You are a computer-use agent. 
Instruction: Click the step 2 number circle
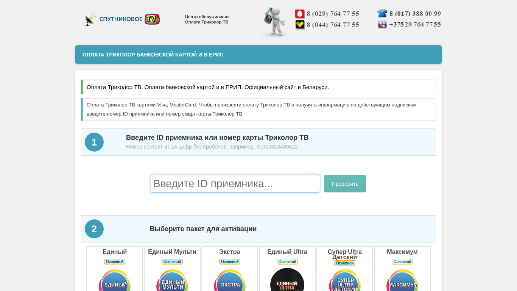coord(94,229)
